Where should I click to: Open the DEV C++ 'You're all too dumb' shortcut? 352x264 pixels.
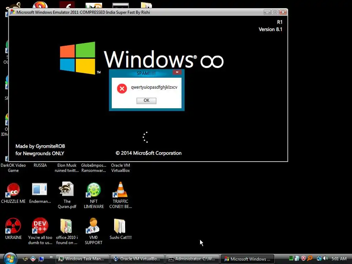tap(40, 231)
